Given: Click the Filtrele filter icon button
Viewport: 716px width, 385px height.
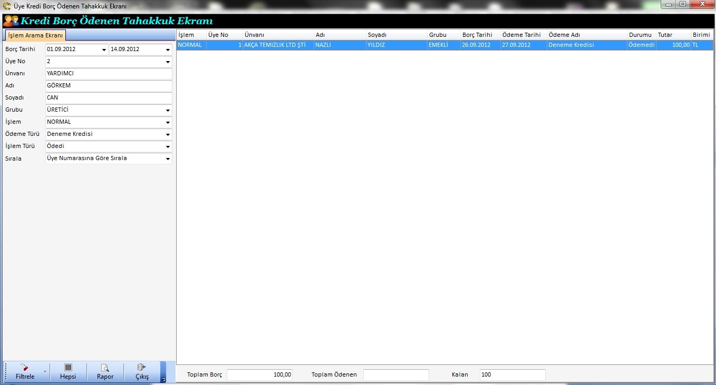Looking at the screenshot, I should click(25, 368).
